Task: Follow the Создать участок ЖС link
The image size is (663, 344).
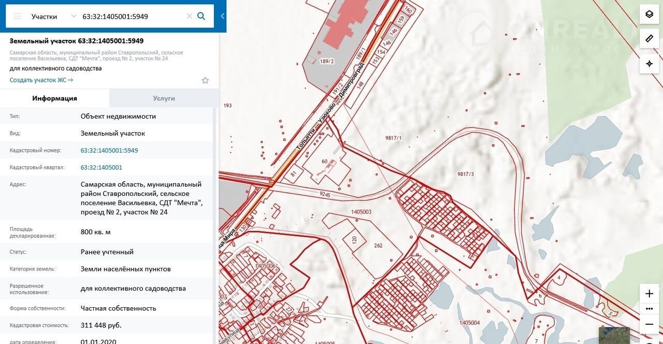Action: click(x=41, y=80)
